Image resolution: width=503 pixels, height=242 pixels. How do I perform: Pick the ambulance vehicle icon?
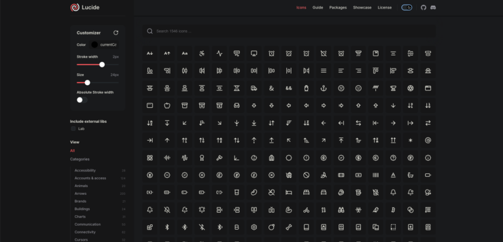click(x=254, y=88)
